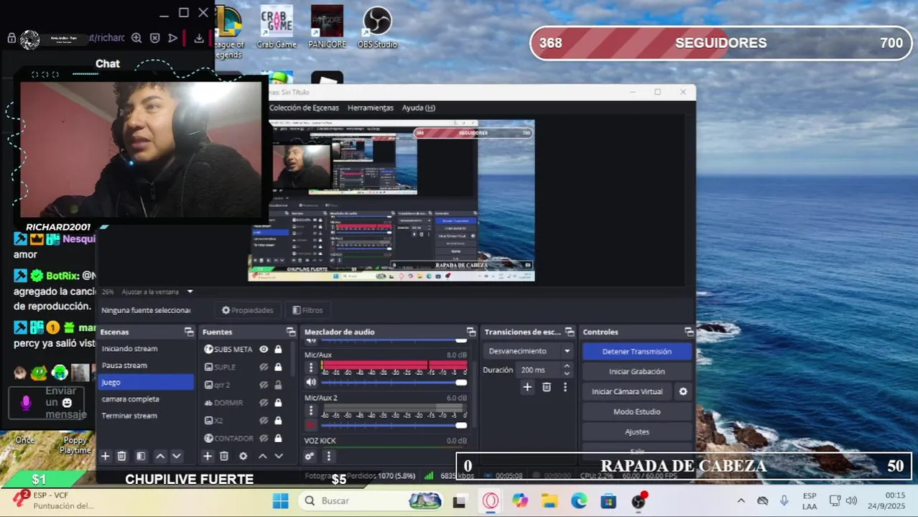
Task: Undock the Controles panel
Action: (689, 332)
